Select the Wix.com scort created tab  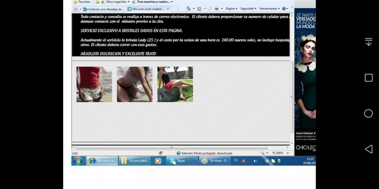tap(146, 9)
